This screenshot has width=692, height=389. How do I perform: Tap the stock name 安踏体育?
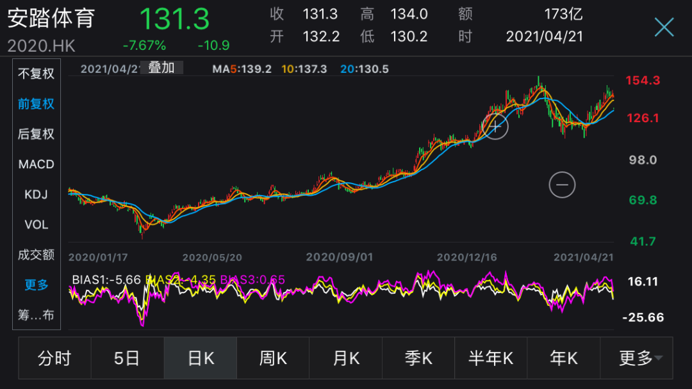click(51, 19)
